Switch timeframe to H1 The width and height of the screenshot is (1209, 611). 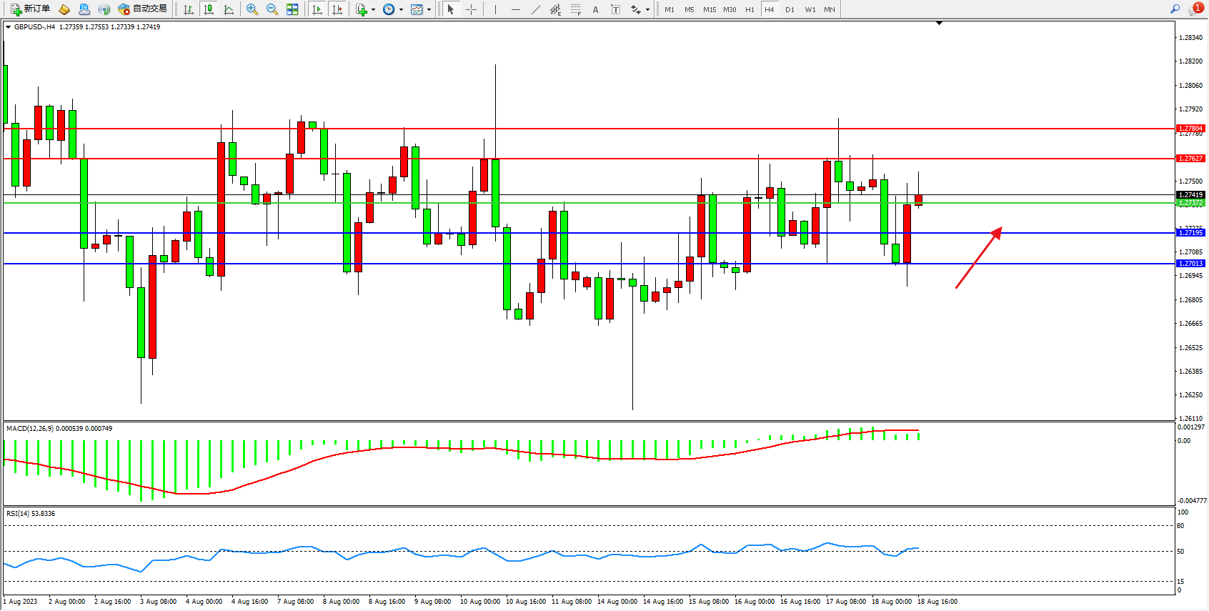click(x=750, y=9)
